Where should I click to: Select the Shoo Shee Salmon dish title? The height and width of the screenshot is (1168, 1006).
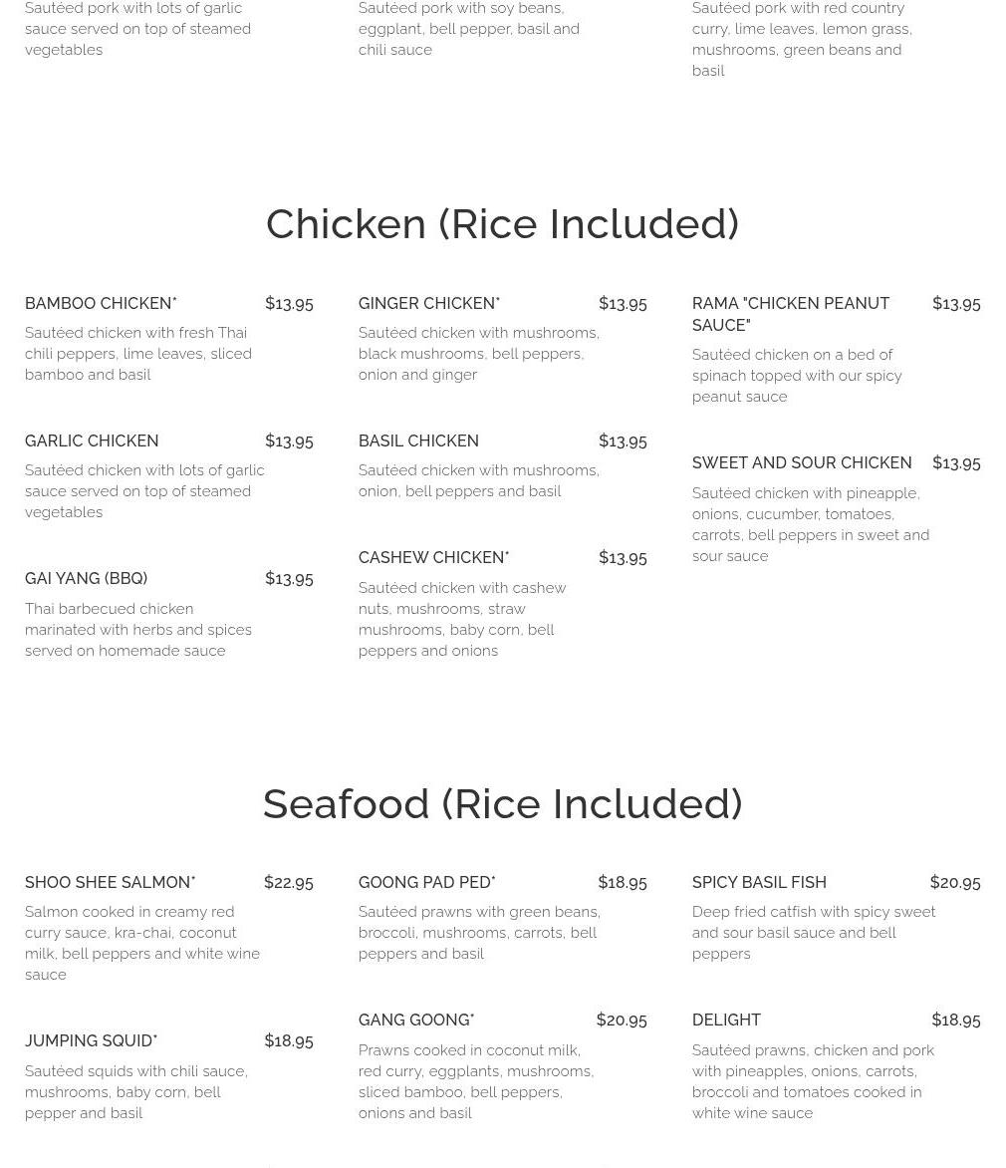pyautogui.click(x=111, y=882)
